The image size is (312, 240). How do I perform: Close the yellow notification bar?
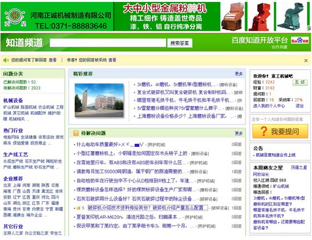click(x=306, y=60)
